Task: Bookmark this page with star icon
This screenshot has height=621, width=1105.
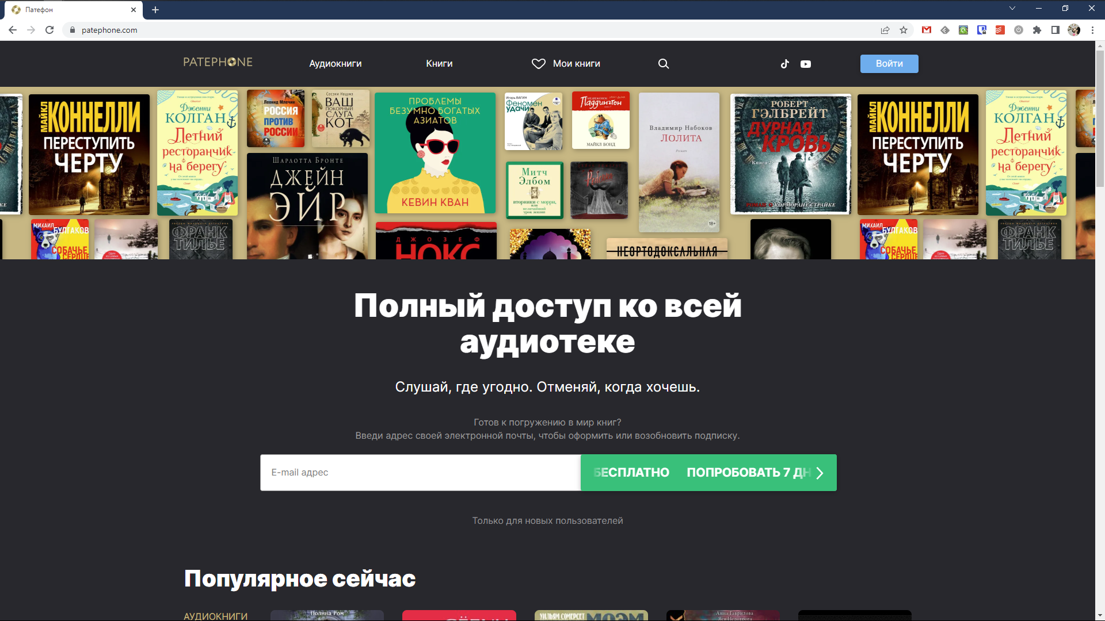Action: click(x=904, y=30)
